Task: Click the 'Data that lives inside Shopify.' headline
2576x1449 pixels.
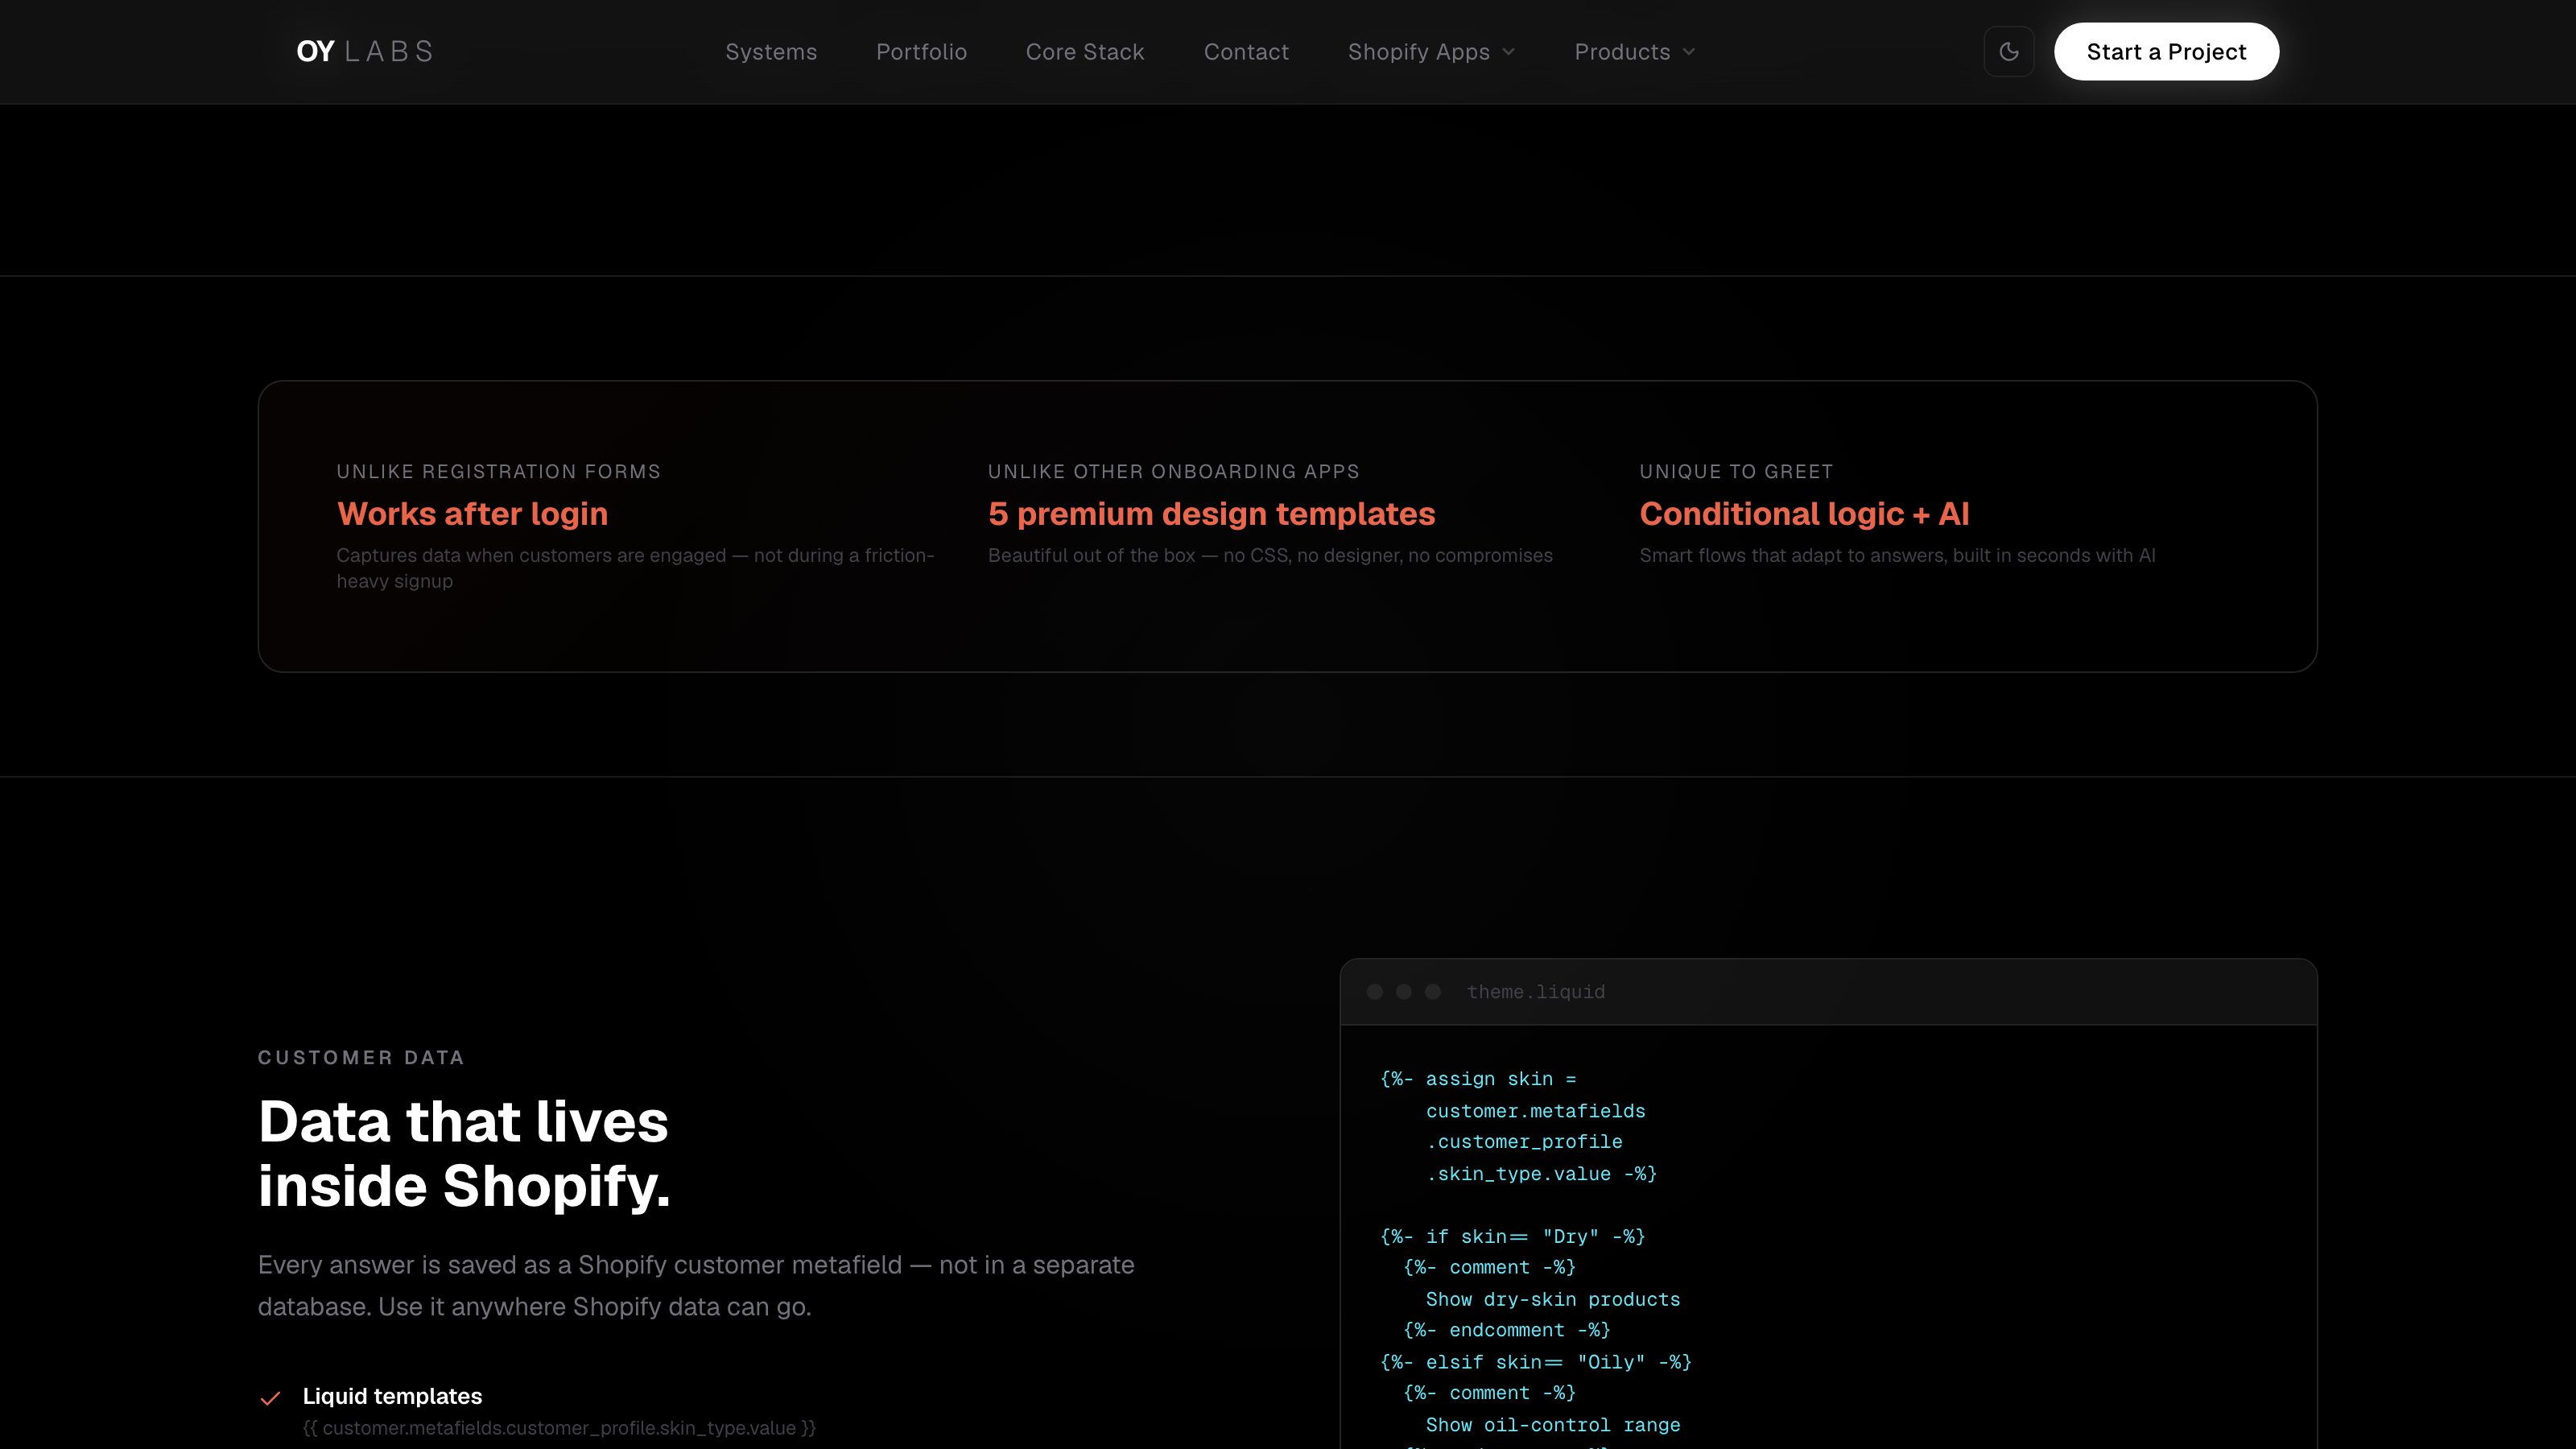Action: click(x=464, y=1153)
